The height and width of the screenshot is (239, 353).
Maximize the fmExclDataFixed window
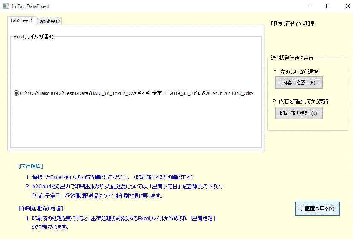coord(328,6)
